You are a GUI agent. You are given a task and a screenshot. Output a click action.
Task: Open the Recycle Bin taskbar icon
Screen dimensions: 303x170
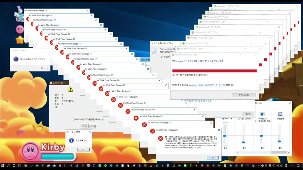click(x=253, y=166)
